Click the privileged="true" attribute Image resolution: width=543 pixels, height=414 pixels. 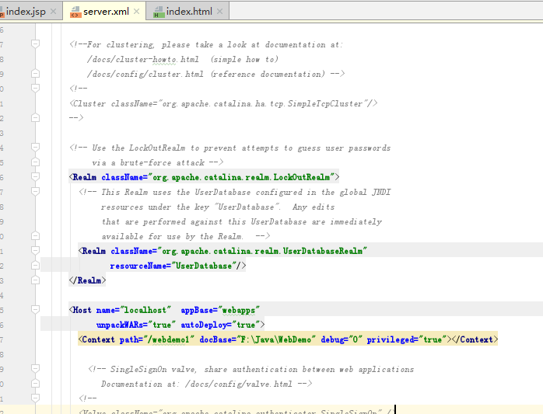pos(407,339)
